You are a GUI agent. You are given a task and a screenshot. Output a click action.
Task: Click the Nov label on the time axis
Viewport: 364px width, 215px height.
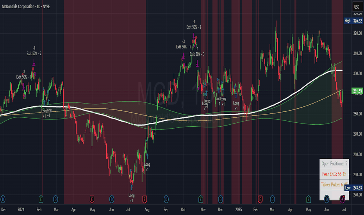click(203, 210)
